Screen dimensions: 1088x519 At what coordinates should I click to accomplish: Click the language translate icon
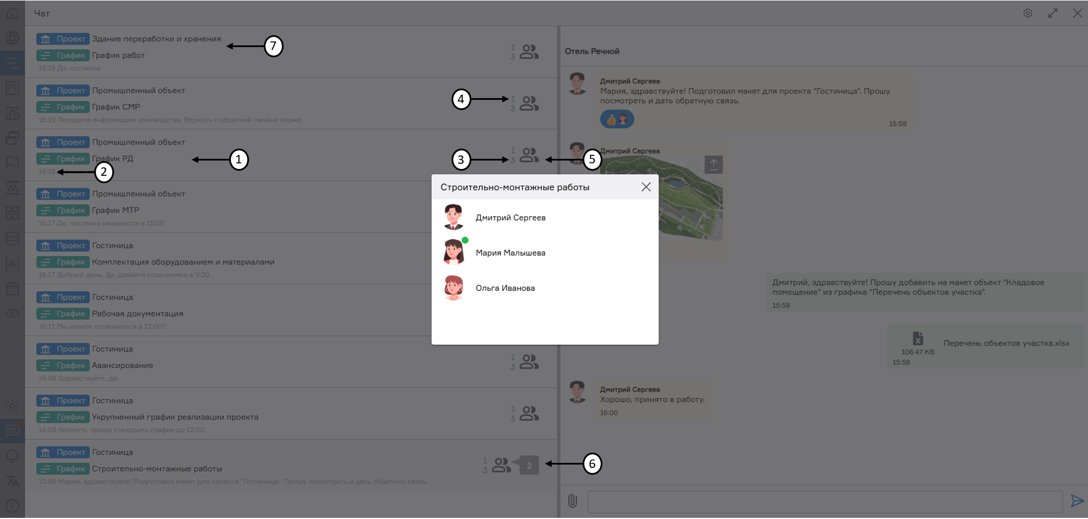[x=12, y=481]
